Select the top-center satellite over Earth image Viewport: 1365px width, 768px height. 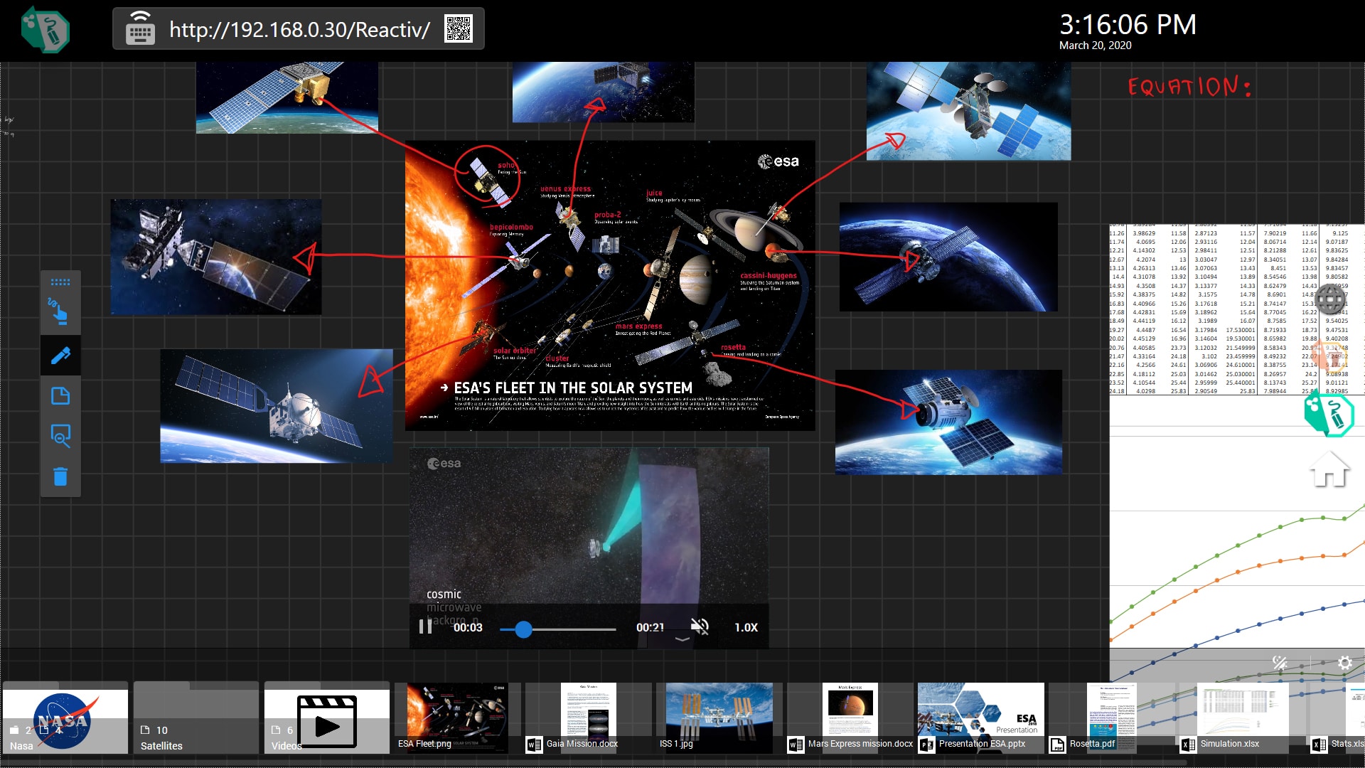pos(603,92)
